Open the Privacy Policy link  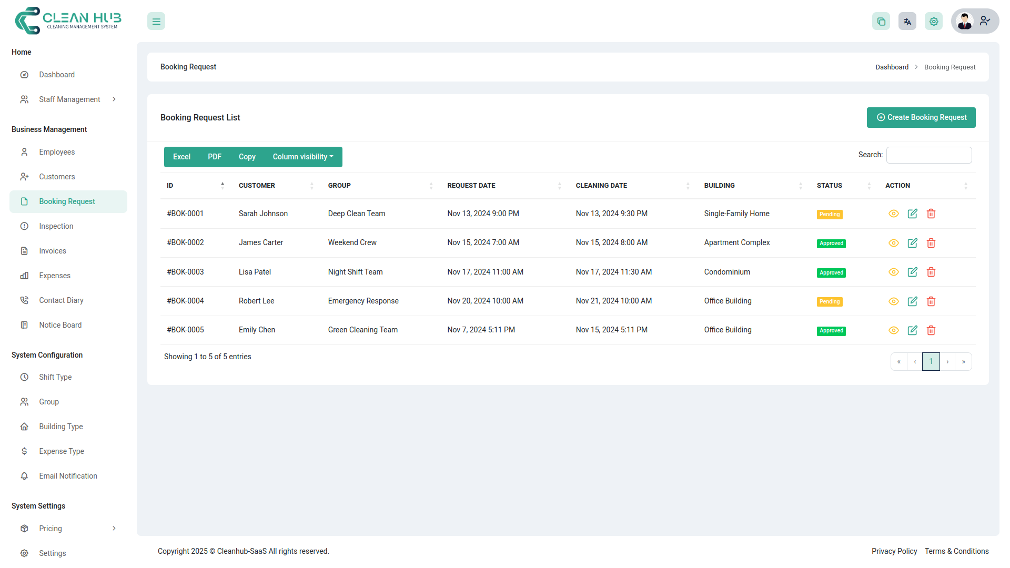point(894,551)
